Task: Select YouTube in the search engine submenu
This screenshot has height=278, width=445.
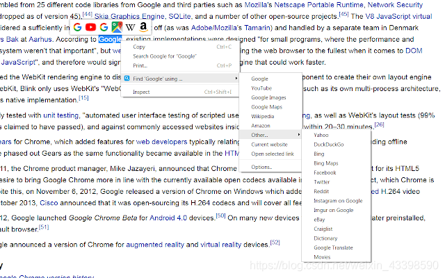Action: (270, 88)
